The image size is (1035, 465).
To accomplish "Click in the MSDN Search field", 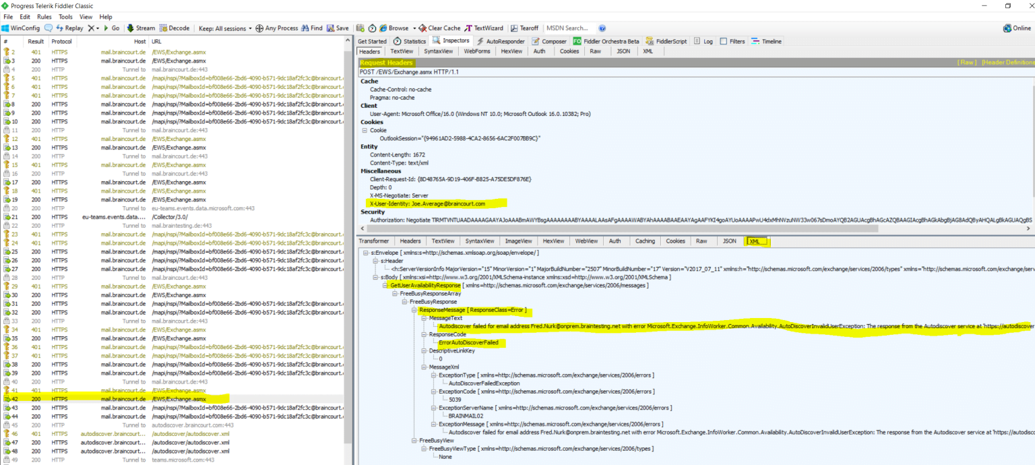I will 569,28.
